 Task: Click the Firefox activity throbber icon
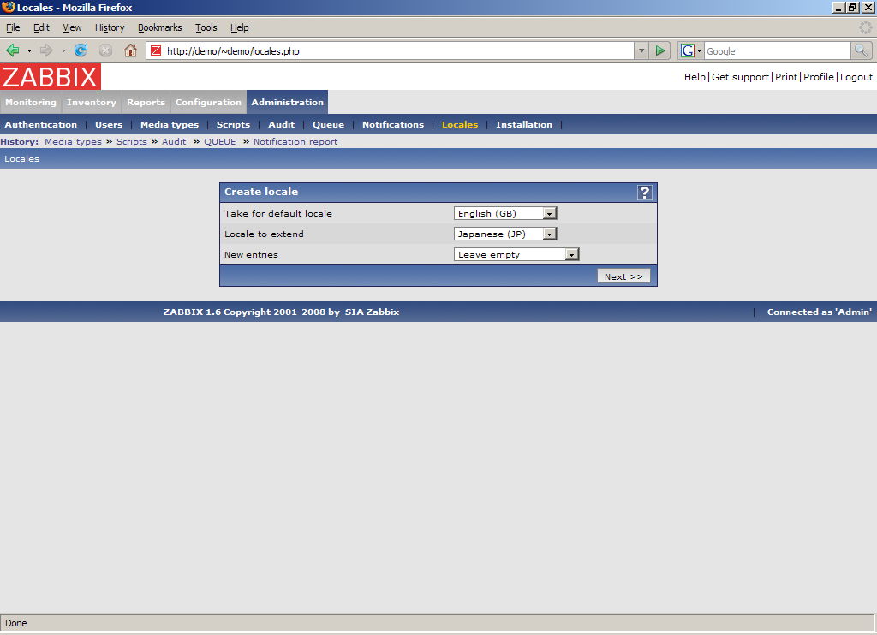coord(865,27)
